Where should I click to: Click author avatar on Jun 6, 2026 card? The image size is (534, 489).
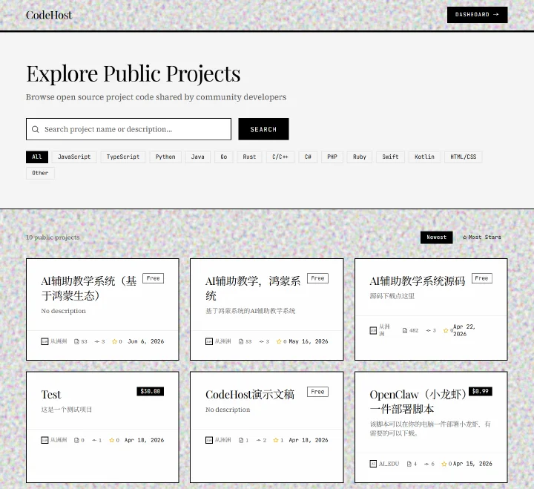(44, 341)
